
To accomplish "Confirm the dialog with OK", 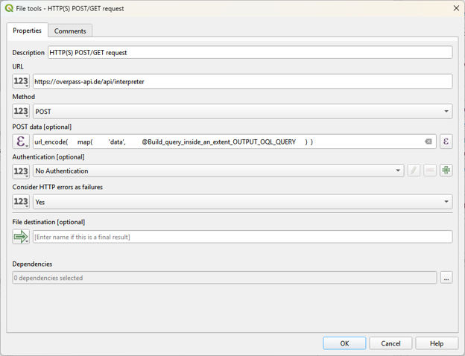I will (x=344, y=343).
